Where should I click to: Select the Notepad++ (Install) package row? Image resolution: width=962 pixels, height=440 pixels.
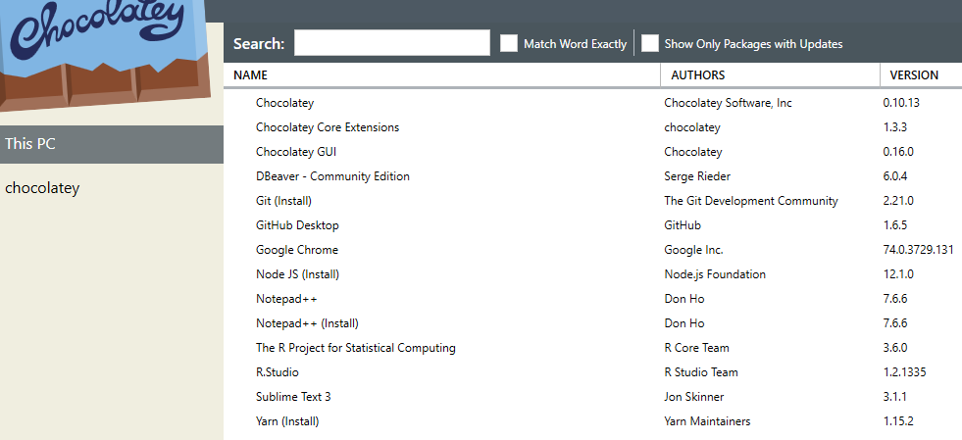[x=592, y=323]
